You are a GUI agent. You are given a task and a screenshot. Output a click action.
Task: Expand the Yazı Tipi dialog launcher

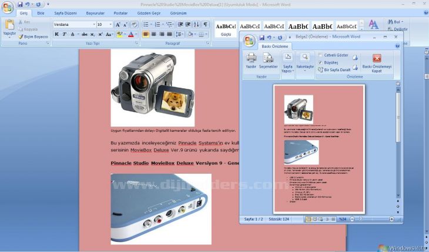click(x=136, y=44)
